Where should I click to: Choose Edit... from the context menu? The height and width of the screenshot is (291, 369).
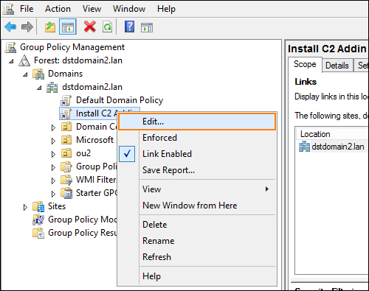(x=197, y=122)
